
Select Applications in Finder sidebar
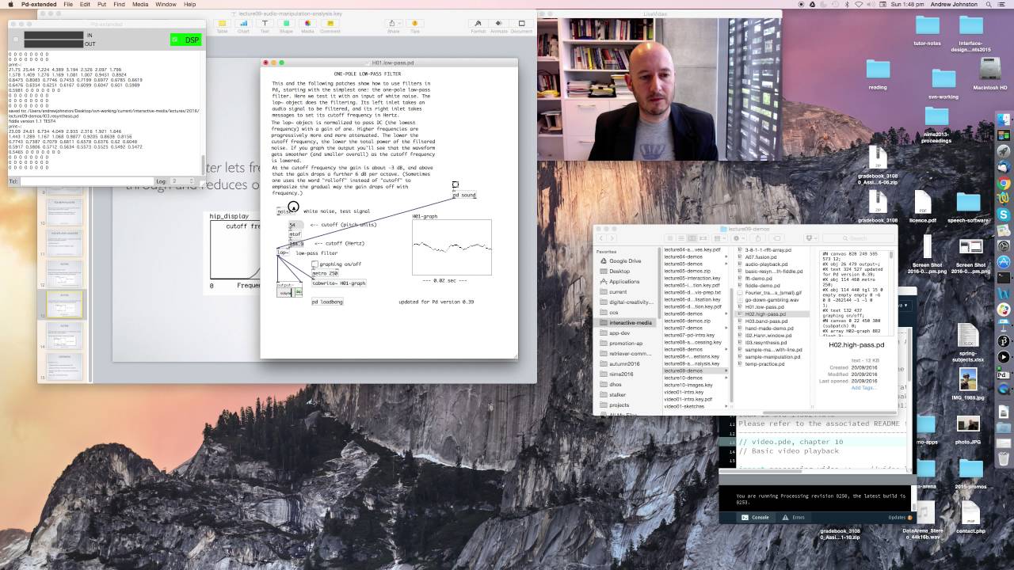(624, 281)
